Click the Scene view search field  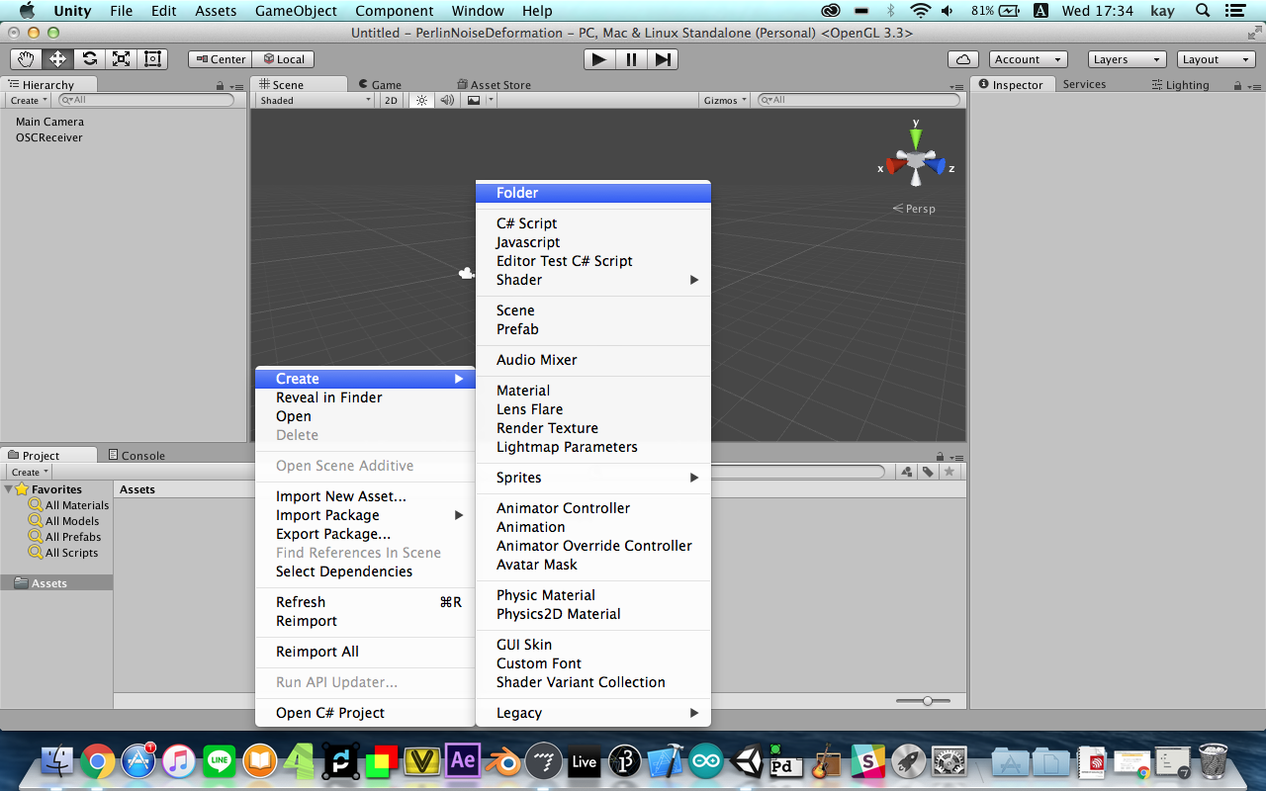(858, 100)
